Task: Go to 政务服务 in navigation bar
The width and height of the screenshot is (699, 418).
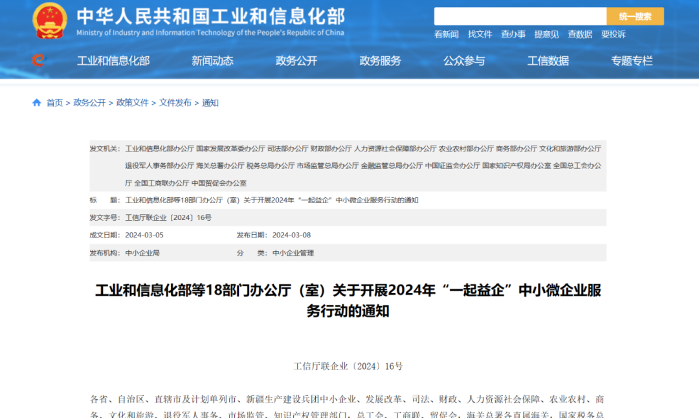Action: [381, 61]
